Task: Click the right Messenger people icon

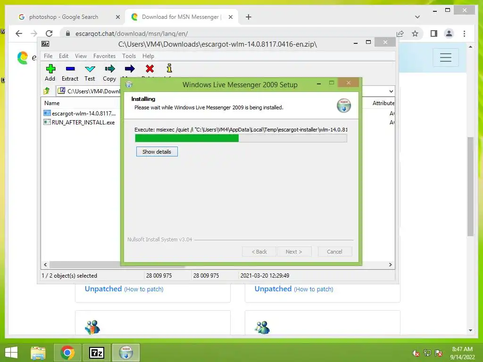Action: click(x=262, y=327)
